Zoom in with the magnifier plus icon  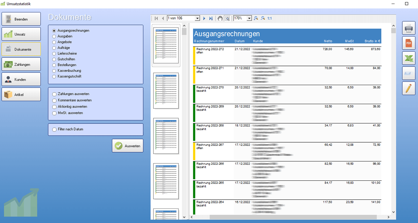256,18
